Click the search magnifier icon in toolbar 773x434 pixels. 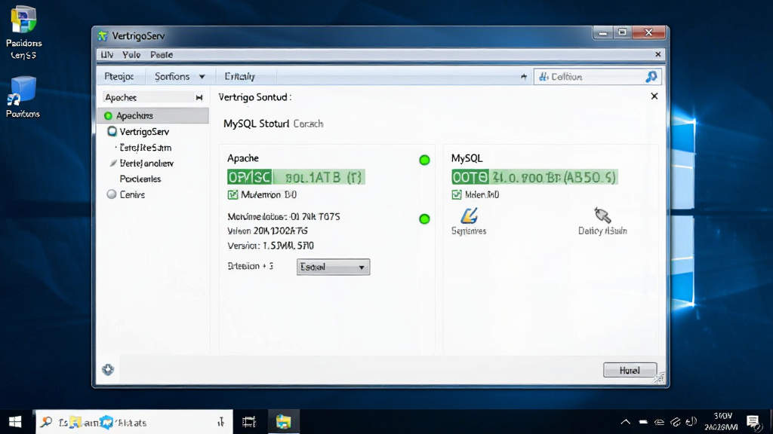tap(651, 76)
